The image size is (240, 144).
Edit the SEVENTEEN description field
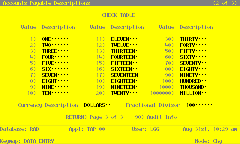coord(124,75)
